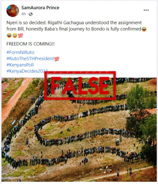Viewport: 158px width, 184px height.
Task: Click the globe public audience icon
Action: click(30, 14)
